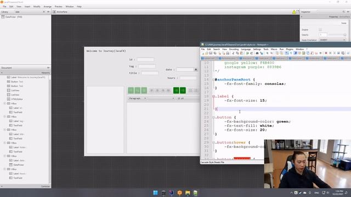Open the Paragraph format dropdown

(137, 99)
